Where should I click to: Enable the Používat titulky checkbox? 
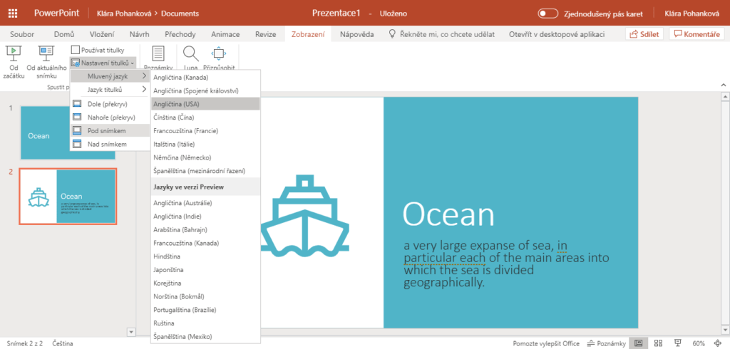pos(76,49)
